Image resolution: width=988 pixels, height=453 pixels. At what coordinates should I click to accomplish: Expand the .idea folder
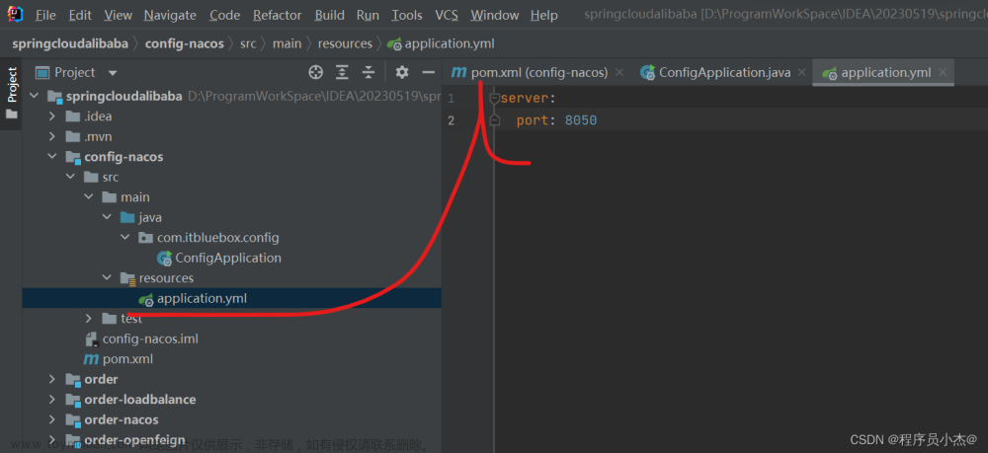[52, 116]
